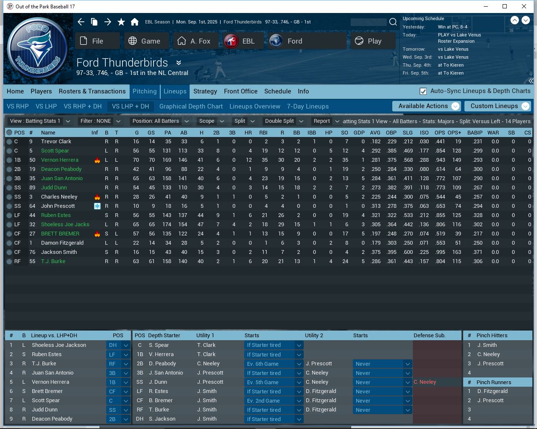The height and width of the screenshot is (429, 537).
Task: Select the radio button for Ruben Estes
Action: 9,215
